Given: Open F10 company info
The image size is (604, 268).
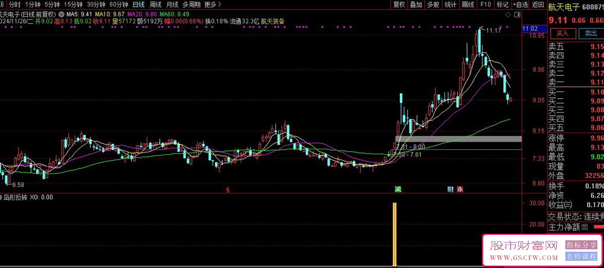Looking at the screenshot, I should coord(486,5).
